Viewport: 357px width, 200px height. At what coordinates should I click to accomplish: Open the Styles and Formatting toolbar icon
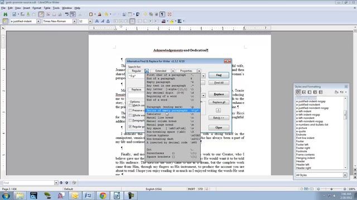coord(5,21)
